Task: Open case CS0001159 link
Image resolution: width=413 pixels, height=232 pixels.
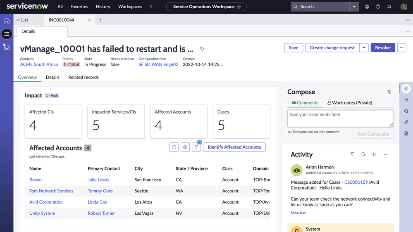Action: pos(356,182)
